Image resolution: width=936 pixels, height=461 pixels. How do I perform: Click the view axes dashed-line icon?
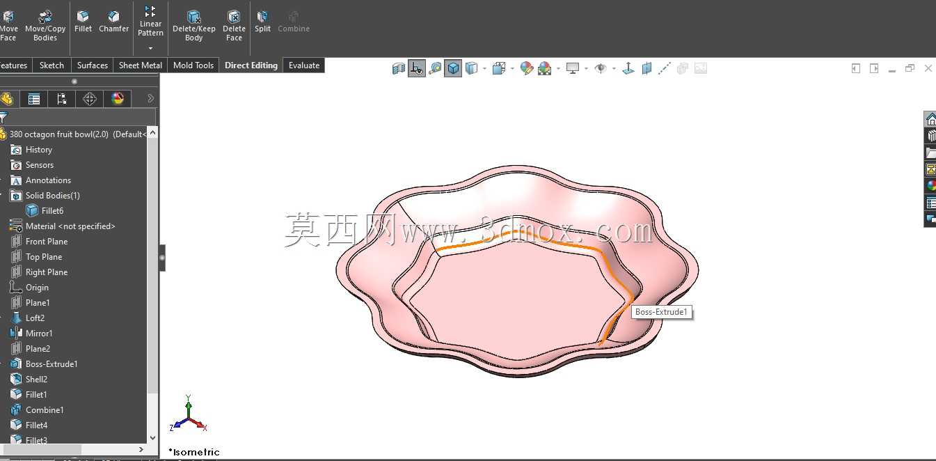[x=665, y=68]
